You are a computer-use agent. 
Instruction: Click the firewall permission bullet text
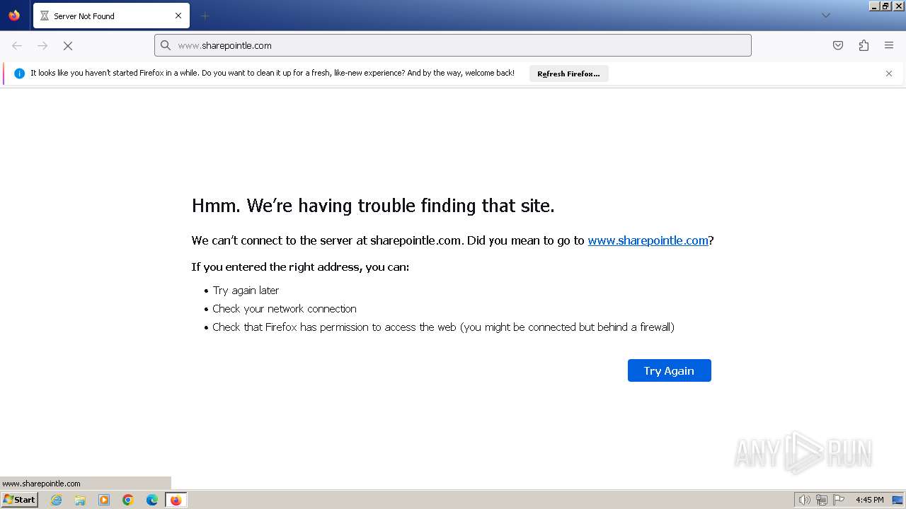[x=444, y=327]
